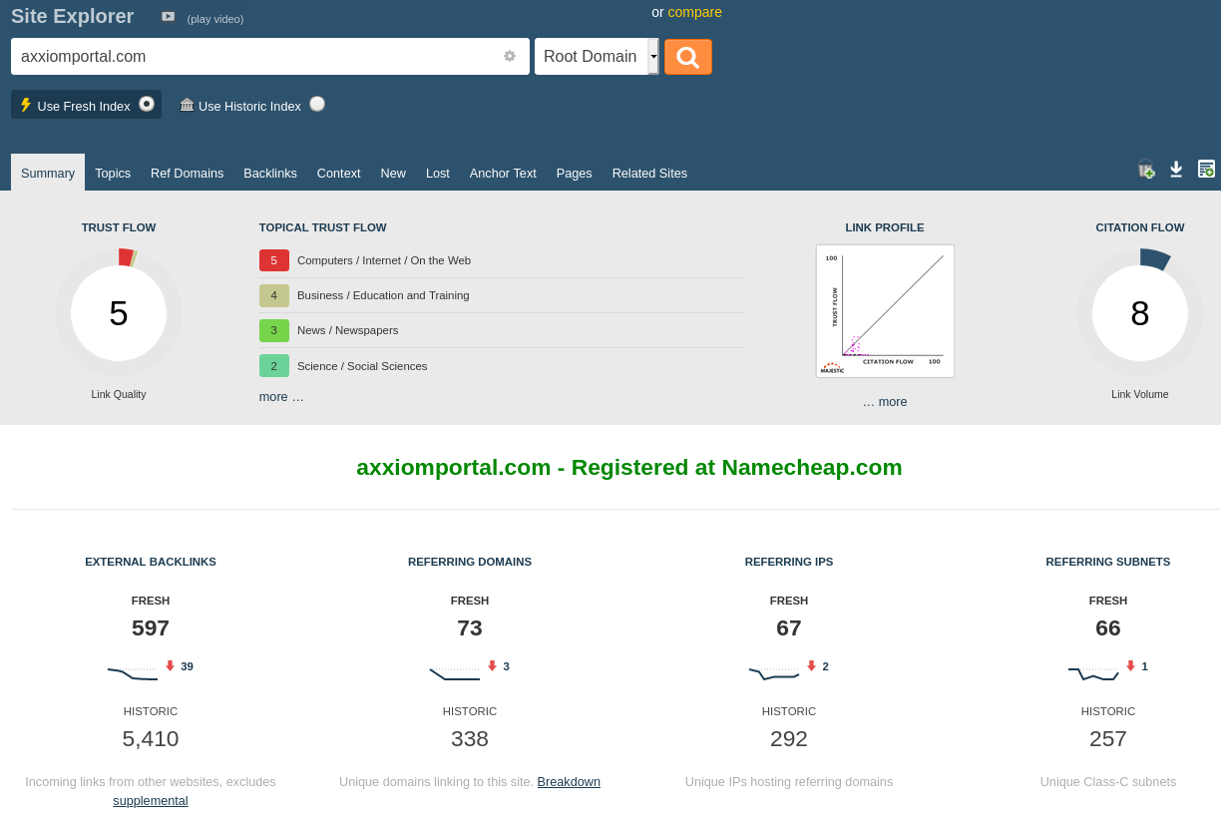This screenshot has height=824, width=1221.
Task: Click red down arrow beside 39 backlinks change
Action: point(170,666)
